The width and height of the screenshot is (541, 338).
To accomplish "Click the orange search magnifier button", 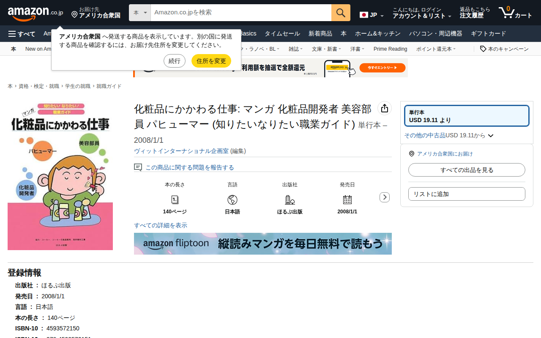I will (341, 13).
